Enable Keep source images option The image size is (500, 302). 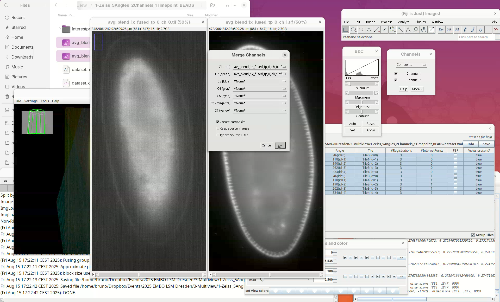[218, 128]
